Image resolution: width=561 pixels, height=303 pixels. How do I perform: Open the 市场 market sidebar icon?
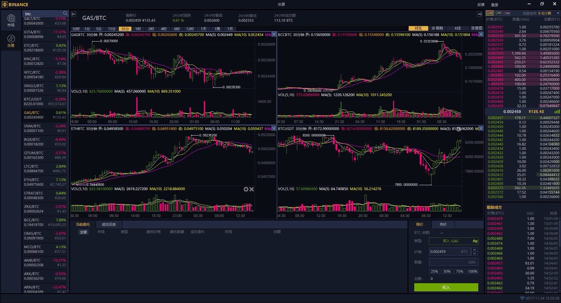pos(11,21)
